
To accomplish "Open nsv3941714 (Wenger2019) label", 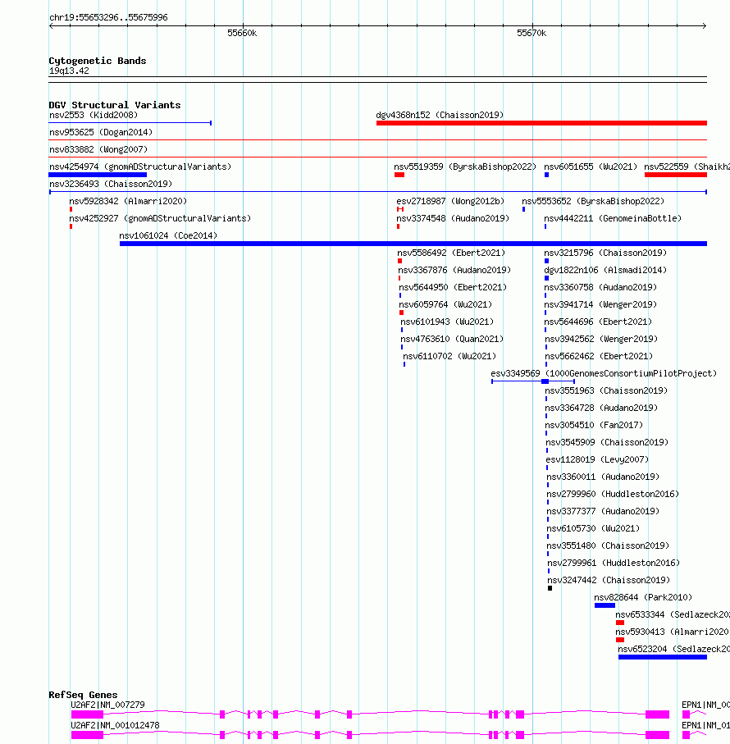I will coord(600,304).
